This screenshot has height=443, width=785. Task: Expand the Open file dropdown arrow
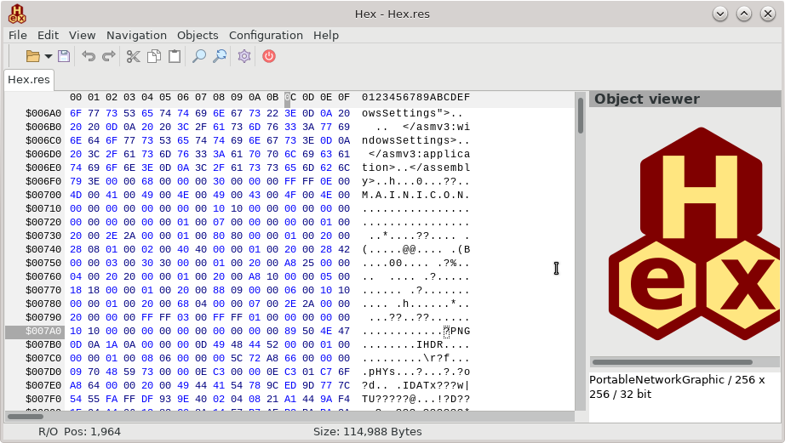[49, 57]
